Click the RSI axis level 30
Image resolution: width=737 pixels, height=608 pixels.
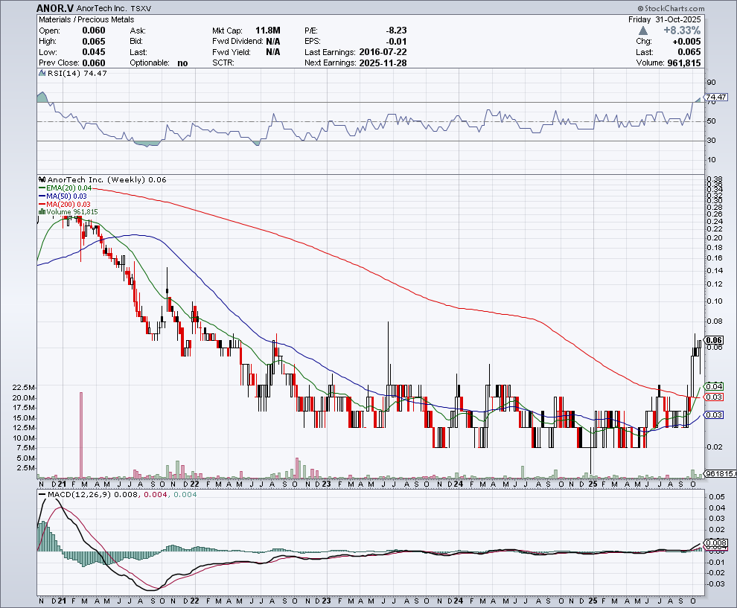click(711, 141)
